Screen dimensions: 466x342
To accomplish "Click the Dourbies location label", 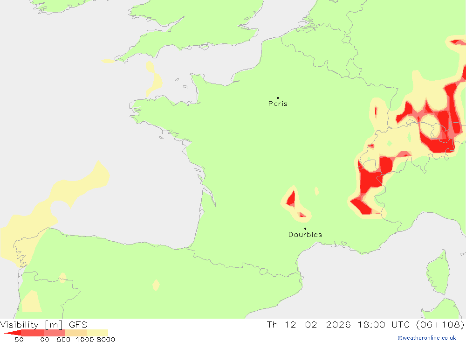I will [305, 235].
